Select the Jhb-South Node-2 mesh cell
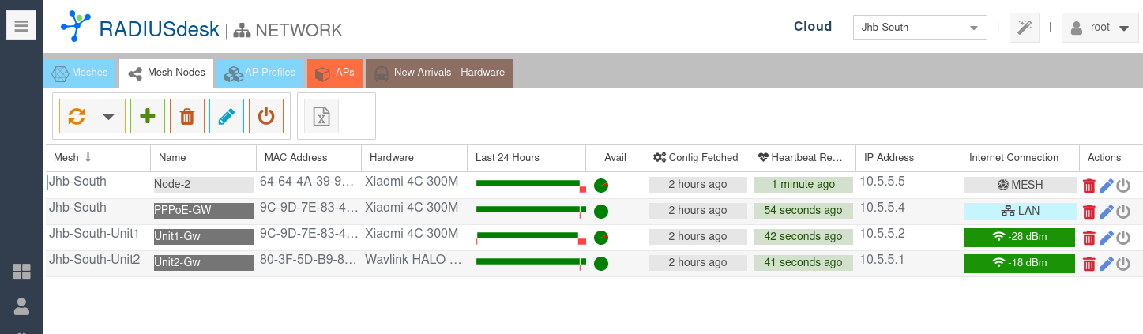This screenshot has width=1143, height=334. coord(98,182)
